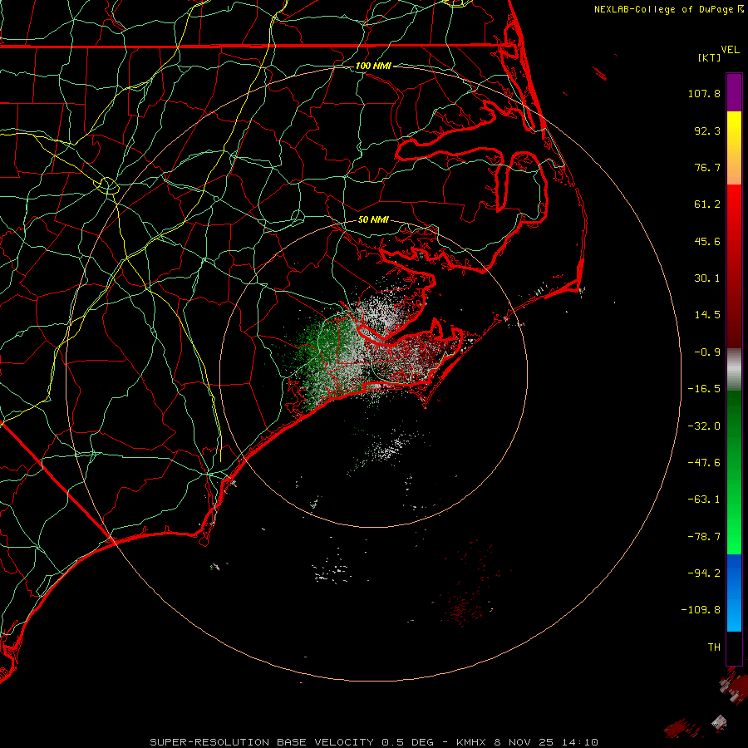Image resolution: width=748 pixels, height=748 pixels.
Task: Click the -94.2 value on the velocity scale
Action: [704, 573]
